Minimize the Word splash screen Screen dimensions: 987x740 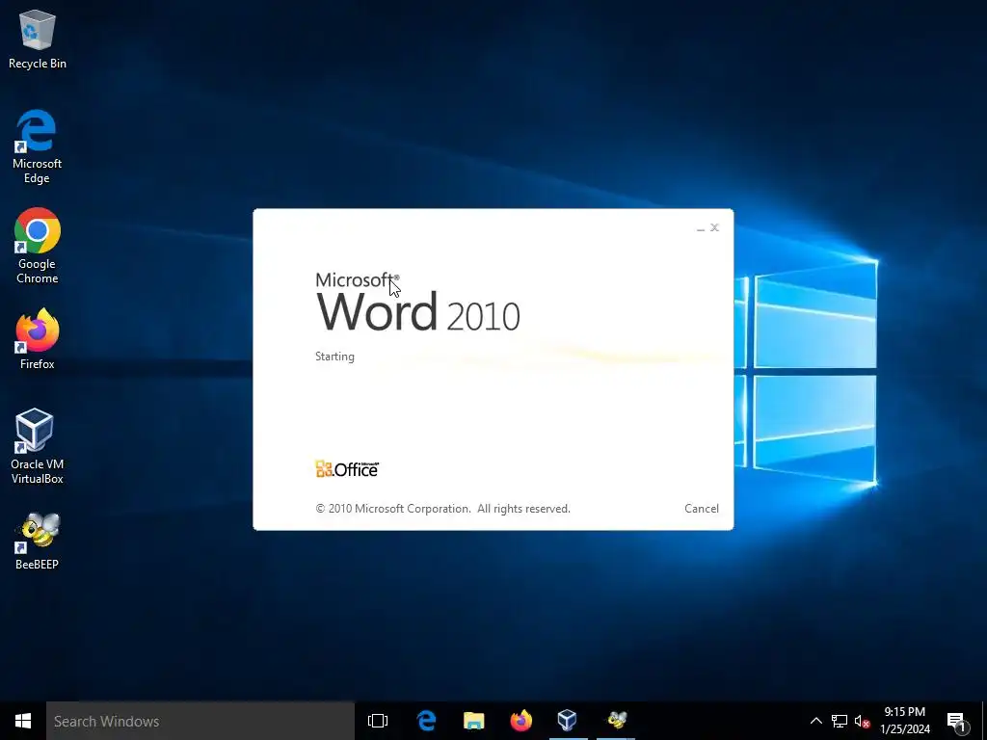(701, 229)
